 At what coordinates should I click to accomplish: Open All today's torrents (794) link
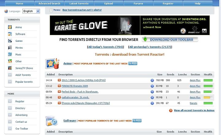[106, 47]
